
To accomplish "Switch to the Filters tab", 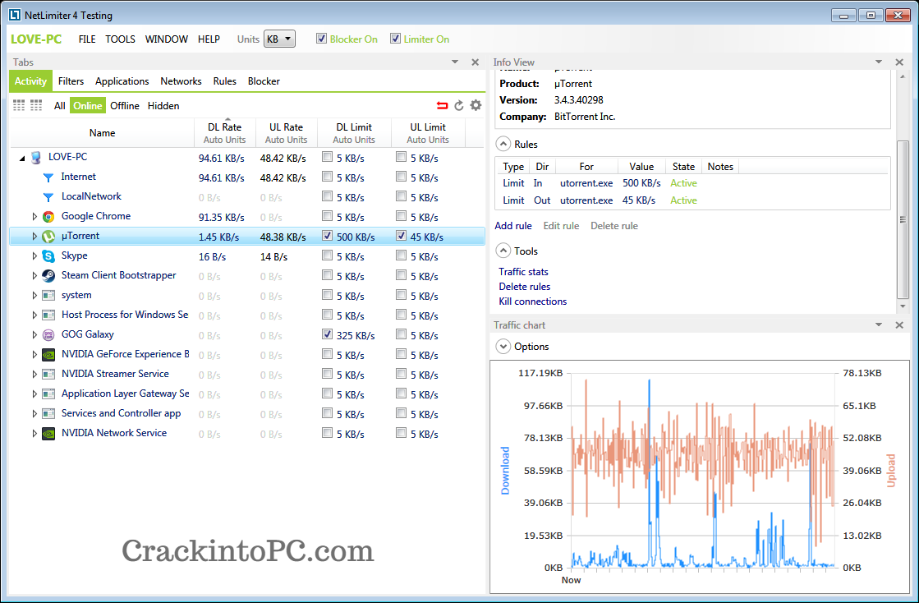I will (x=71, y=81).
